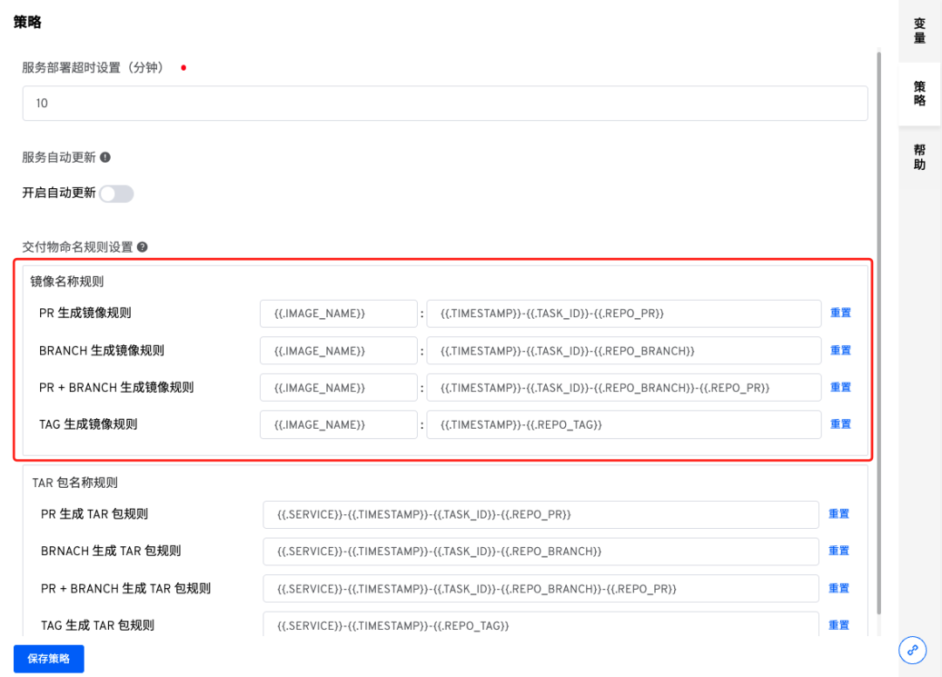Image resolution: width=942 pixels, height=677 pixels.
Task: Click image name field in TAG 生成镜像规则 row
Action: click(x=338, y=424)
